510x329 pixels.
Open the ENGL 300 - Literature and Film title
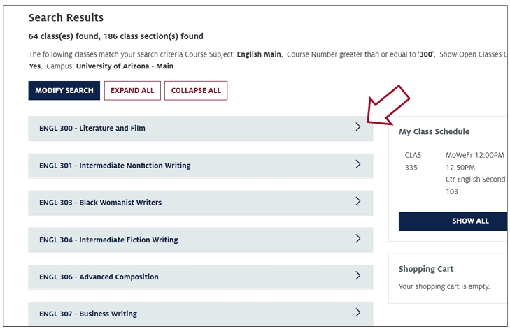[92, 129]
